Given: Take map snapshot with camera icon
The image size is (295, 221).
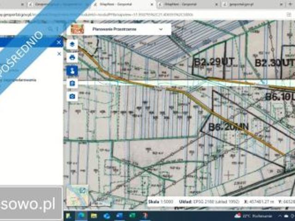Looking at the screenshot, I should point(72,96).
